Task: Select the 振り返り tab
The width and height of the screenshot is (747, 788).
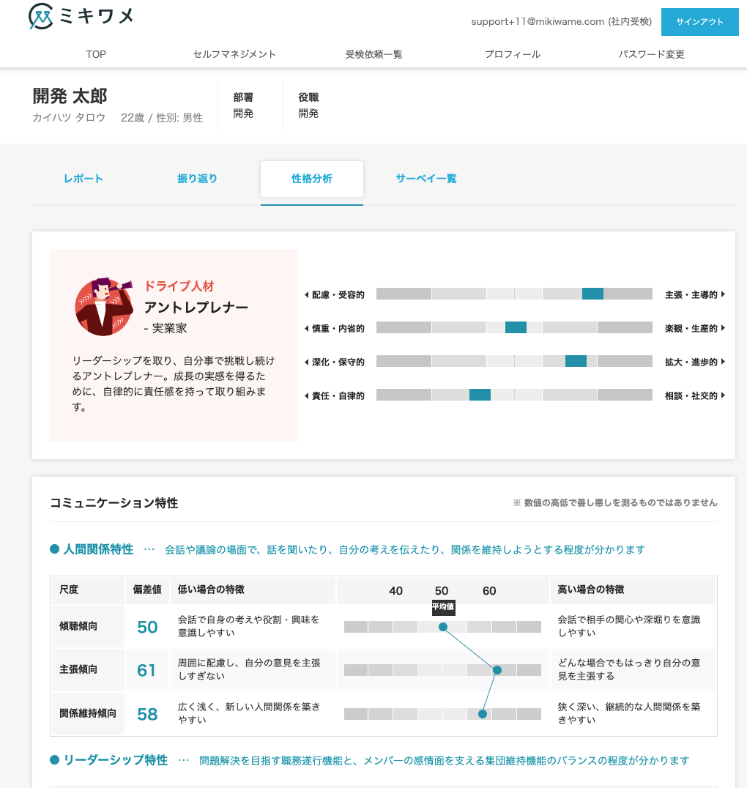Action: (x=197, y=179)
